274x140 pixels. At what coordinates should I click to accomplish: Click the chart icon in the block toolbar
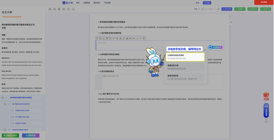coord(127,38)
